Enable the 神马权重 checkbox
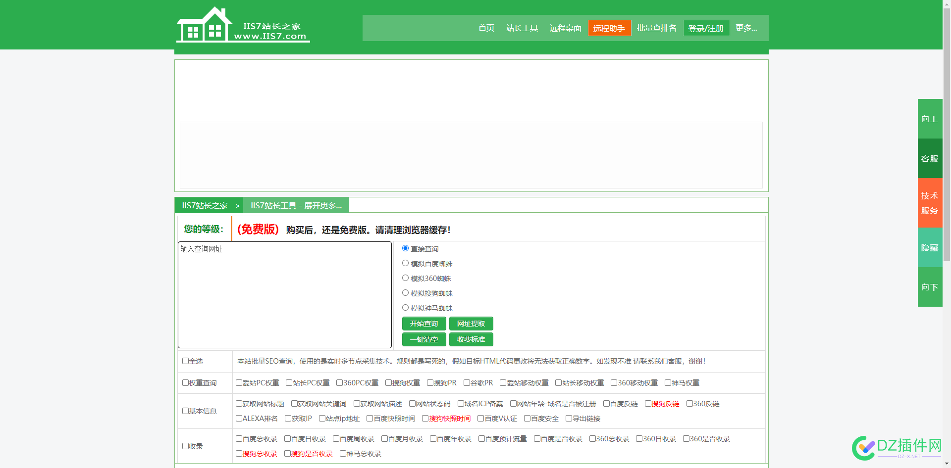This screenshot has height=468, width=951. (x=668, y=383)
